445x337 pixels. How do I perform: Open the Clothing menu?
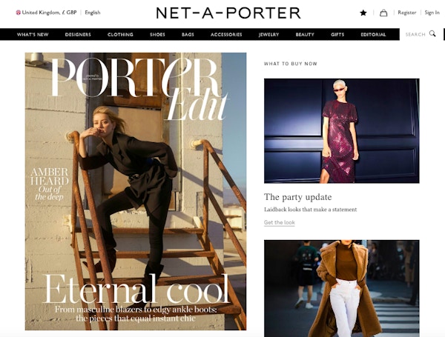[120, 35]
